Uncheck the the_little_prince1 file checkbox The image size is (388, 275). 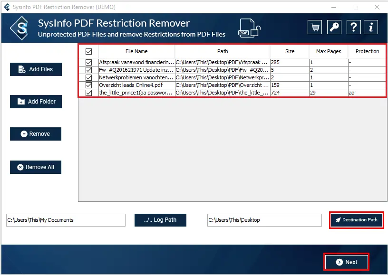(x=88, y=93)
